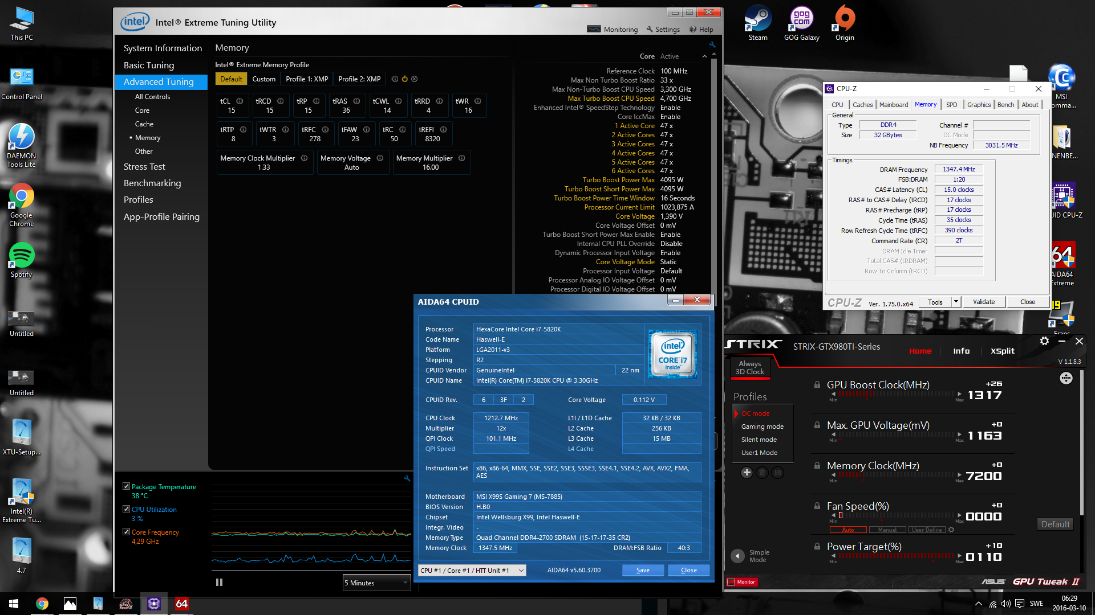The height and width of the screenshot is (615, 1095).
Task: Open GPU Tweak II settings gear
Action: pos(1044,341)
